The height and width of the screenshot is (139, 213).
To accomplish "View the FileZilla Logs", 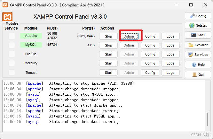I will 170,54.
